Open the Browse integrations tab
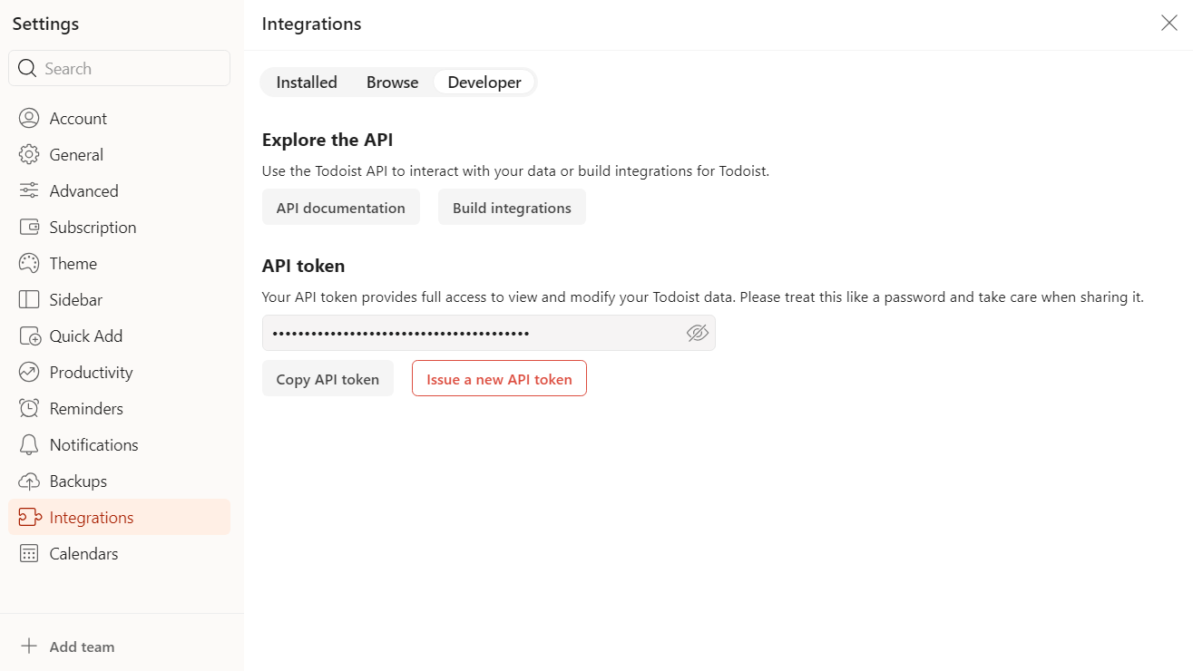This screenshot has width=1193, height=671. (392, 82)
